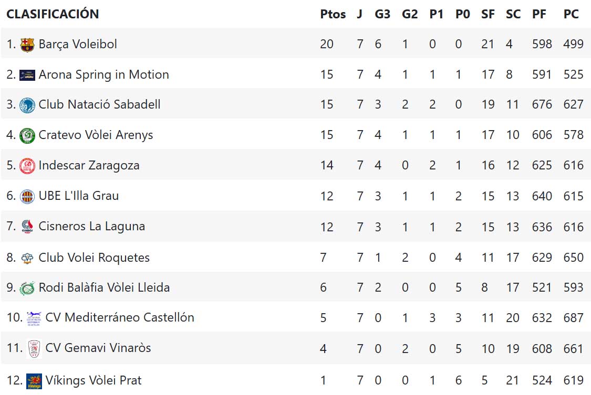Select the SF column header

(x=488, y=14)
